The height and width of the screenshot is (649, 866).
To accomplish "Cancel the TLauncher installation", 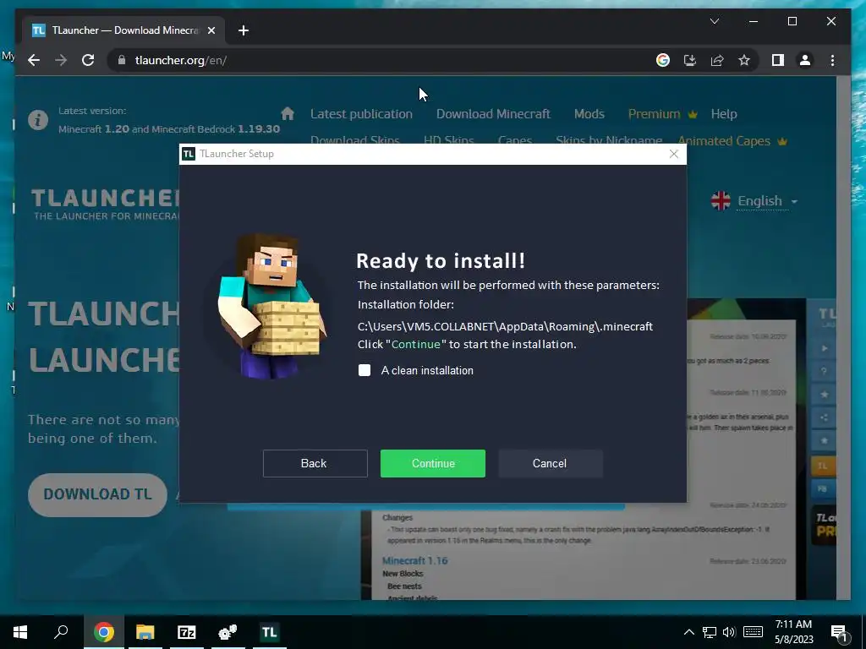I will (x=550, y=463).
